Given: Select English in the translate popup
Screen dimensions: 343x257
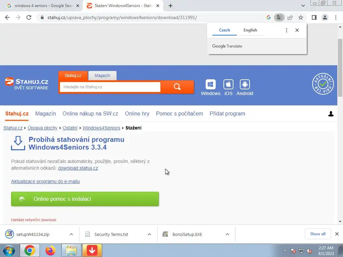Looking at the screenshot, I should click(250, 30).
